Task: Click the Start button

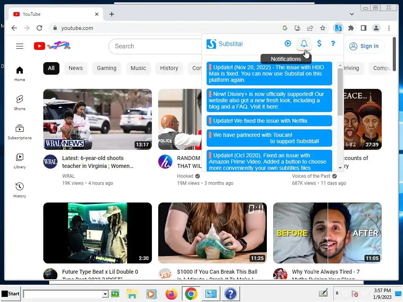Action: (11, 293)
